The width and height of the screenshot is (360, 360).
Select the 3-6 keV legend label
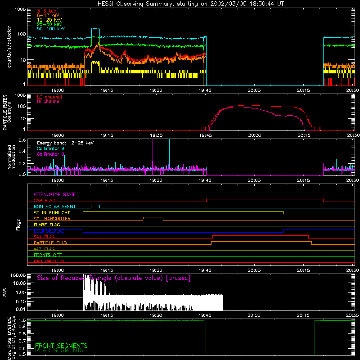pyautogui.click(x=47, y=11)
